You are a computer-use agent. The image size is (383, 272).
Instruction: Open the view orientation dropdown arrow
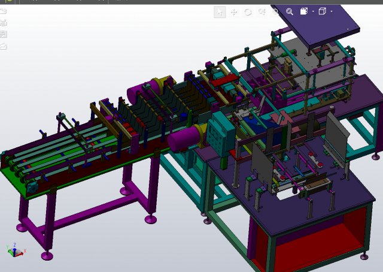pos(313,11)
